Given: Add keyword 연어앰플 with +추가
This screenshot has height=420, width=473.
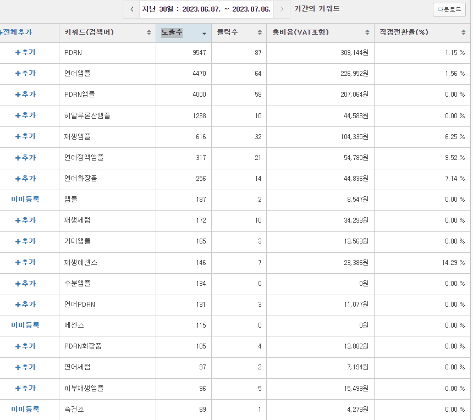Looking at the screenshot, I should tap(25, 73).
